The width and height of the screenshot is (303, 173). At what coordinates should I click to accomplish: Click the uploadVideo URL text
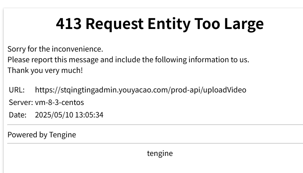141,90
